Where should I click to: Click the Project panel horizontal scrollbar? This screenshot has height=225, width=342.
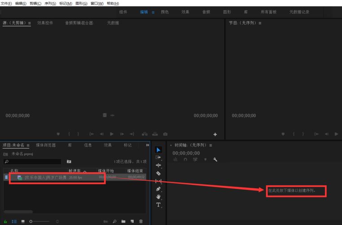[18, 212]
